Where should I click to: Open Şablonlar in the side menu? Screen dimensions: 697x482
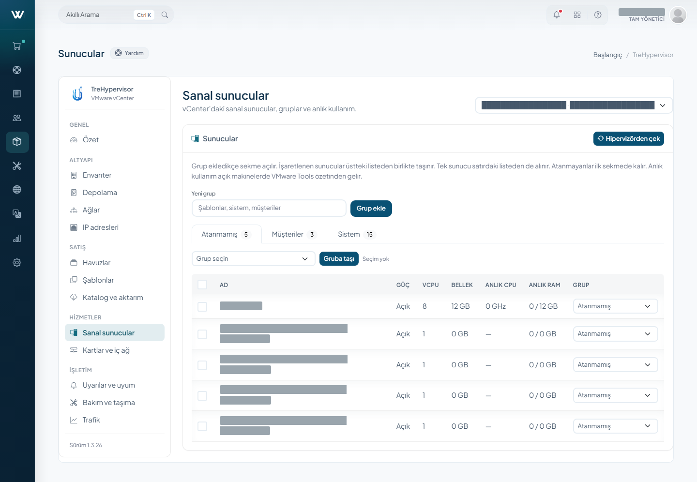[115, 280]
